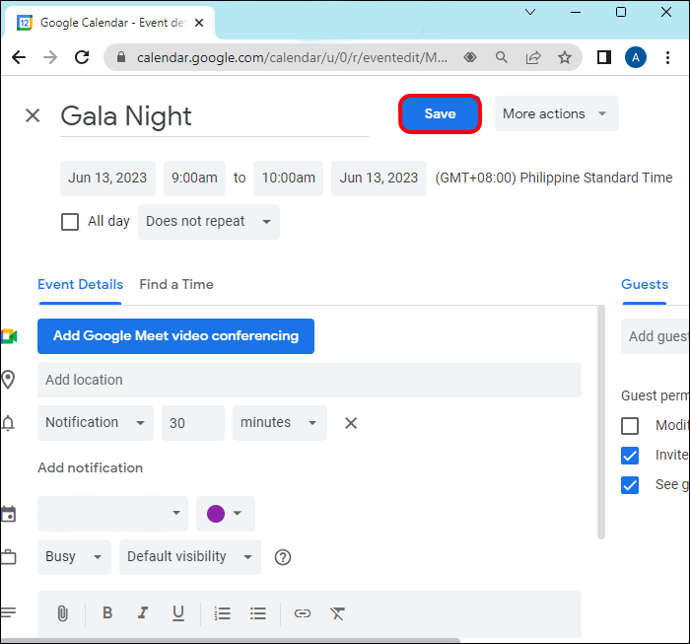Remove the 30 minutes notification
This screenshot has width=690, height=644.
pos(351,423)
